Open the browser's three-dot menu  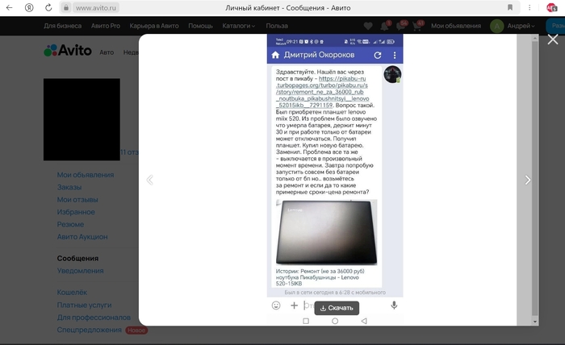point(529,7)
